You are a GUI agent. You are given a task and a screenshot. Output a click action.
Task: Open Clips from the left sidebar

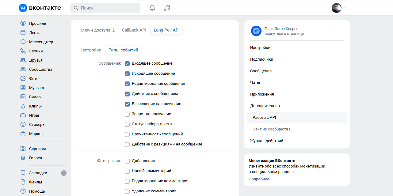pyautogui.click(x=35, y=106)
